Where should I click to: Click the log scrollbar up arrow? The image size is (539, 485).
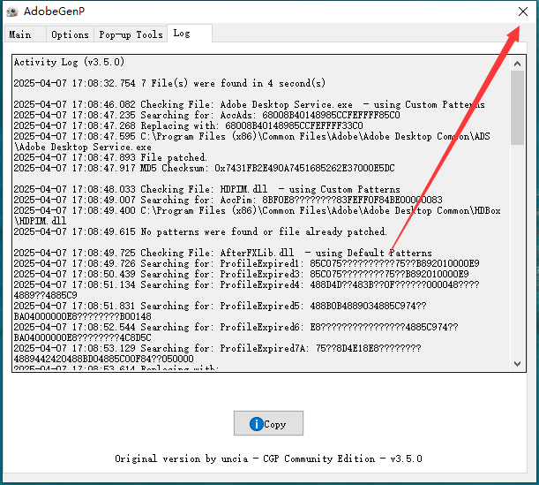pos(517,64)
